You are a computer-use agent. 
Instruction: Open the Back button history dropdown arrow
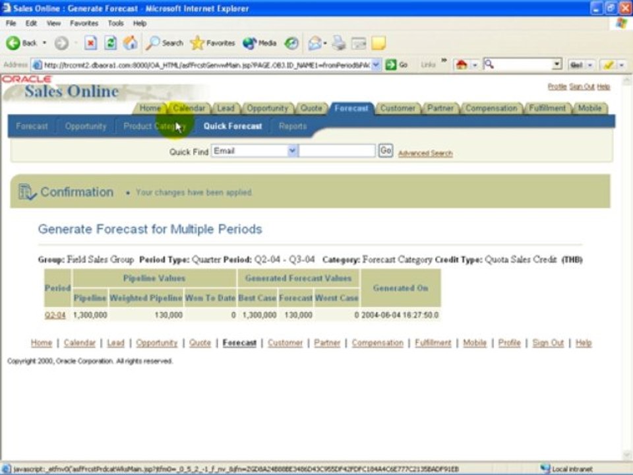(44, 43)
